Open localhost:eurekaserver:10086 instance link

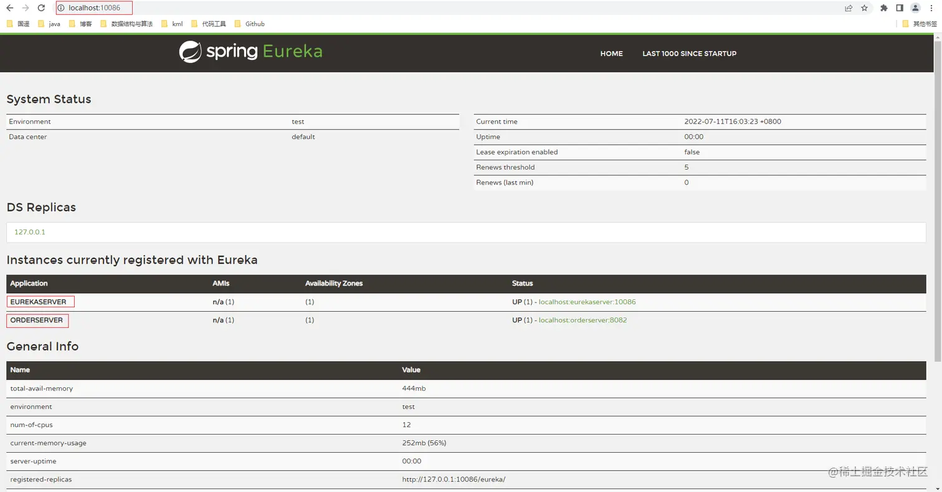tap(587, 302)
